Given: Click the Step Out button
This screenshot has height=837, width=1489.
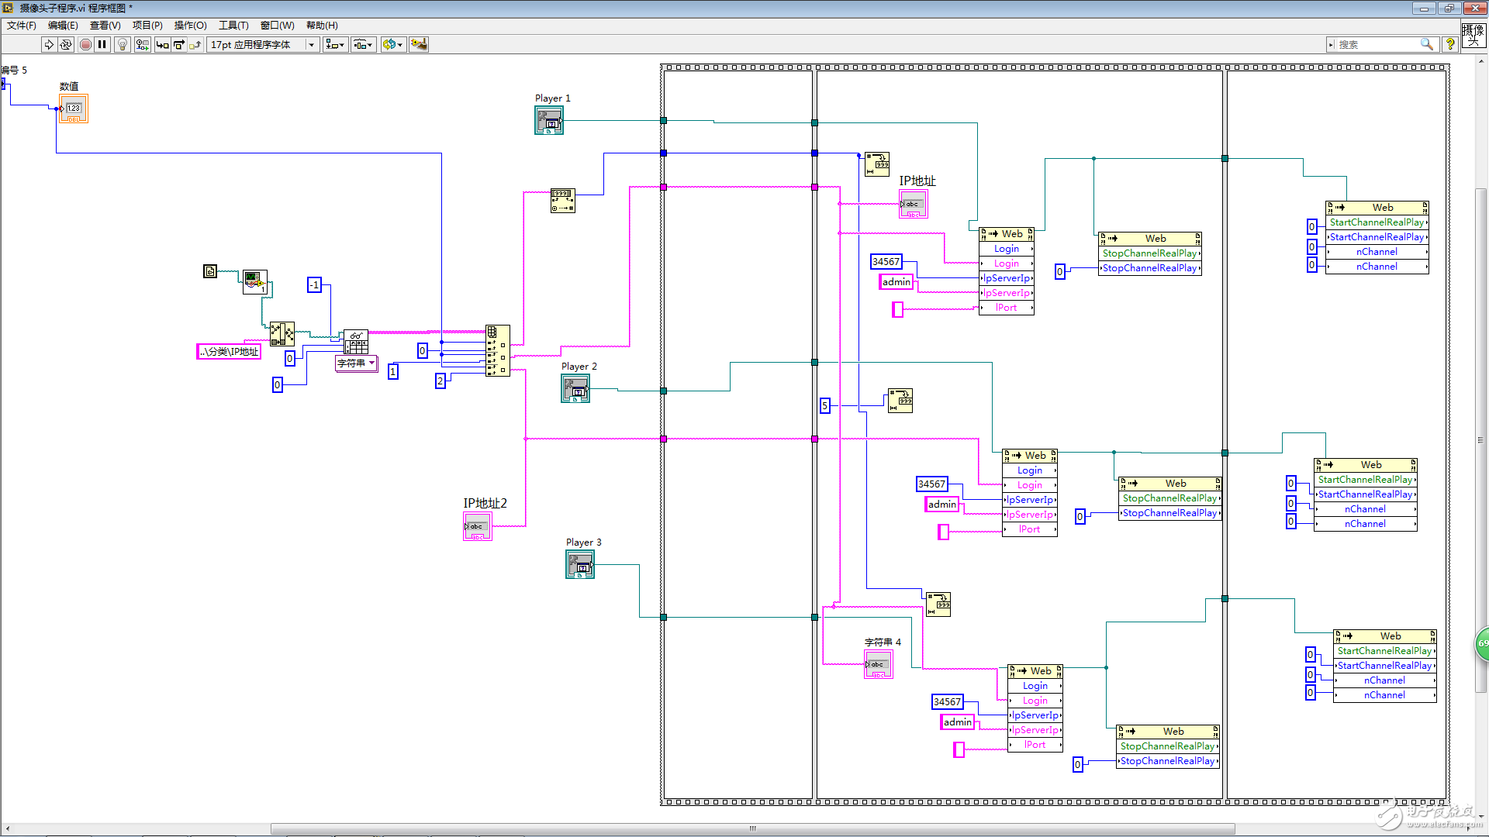Looking at the screenshot, I should [x=195, y=44].
